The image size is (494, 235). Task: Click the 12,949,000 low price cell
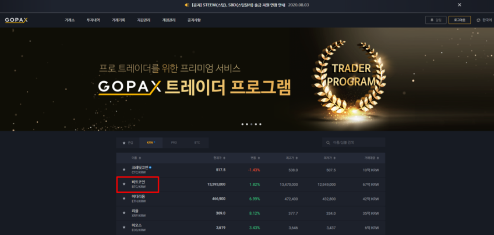click(326, 184)
